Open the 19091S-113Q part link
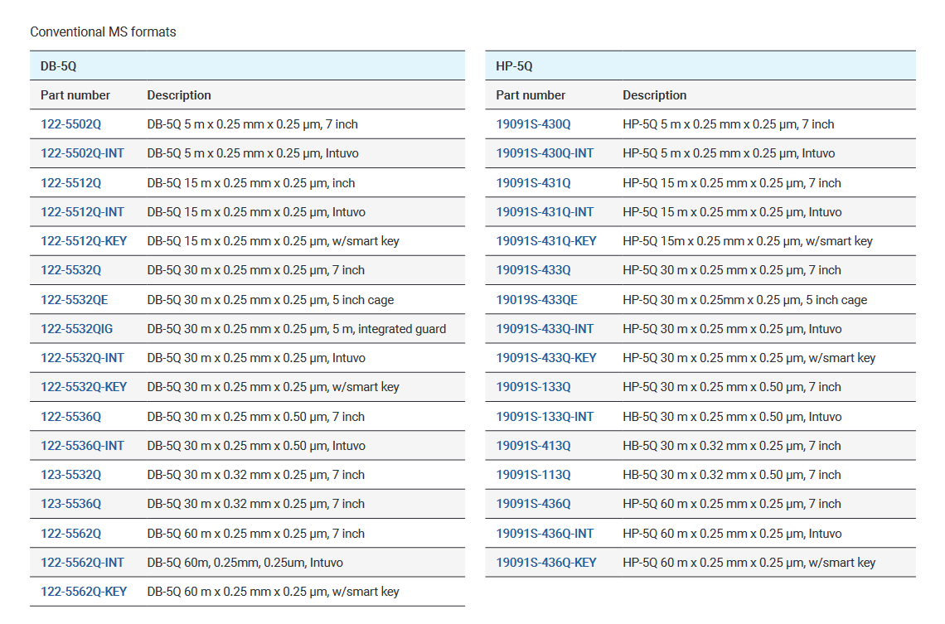 coord(533,475)
